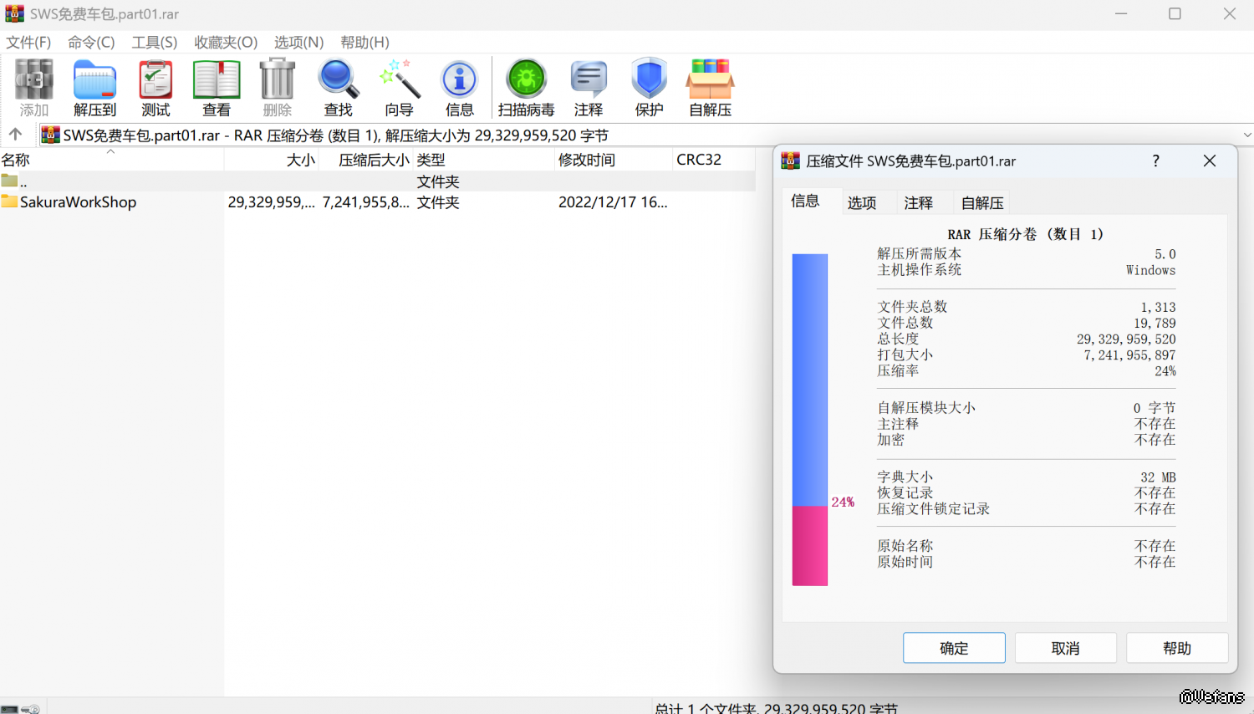This screenshot has height=714, width=1254.
Task: Select the SakuraWorkShop folder
Action: pos(78,202)
